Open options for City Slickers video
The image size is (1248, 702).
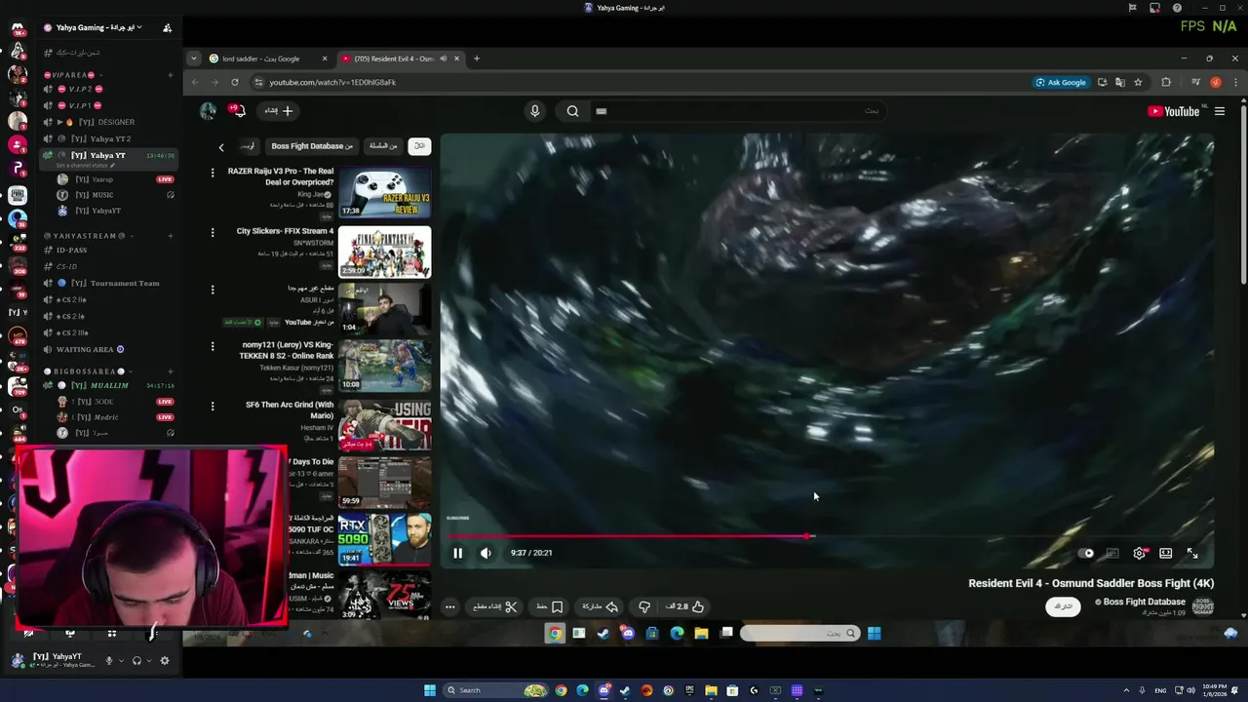point(213,232)
